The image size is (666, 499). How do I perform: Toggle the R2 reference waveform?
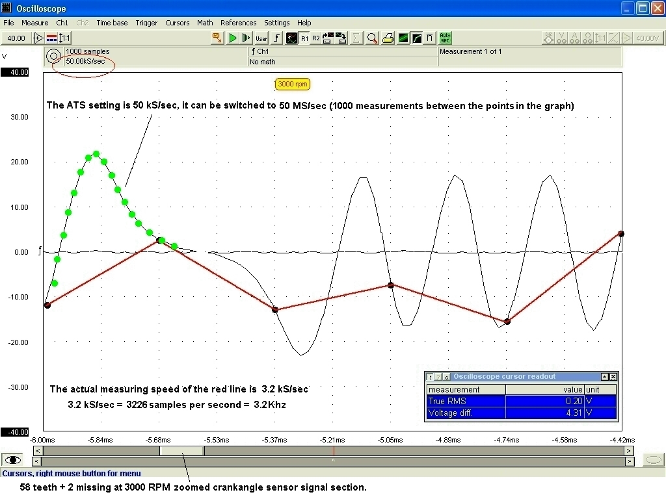316,38
